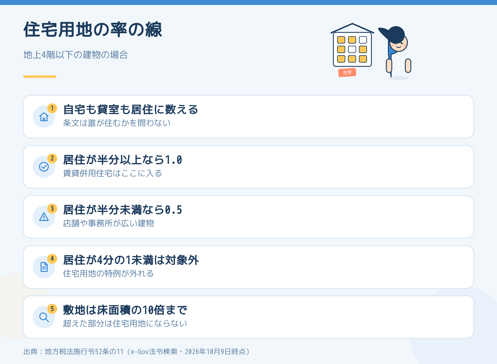
Task: Click the 空室 vacancy sign
Action: click(347, 73)
